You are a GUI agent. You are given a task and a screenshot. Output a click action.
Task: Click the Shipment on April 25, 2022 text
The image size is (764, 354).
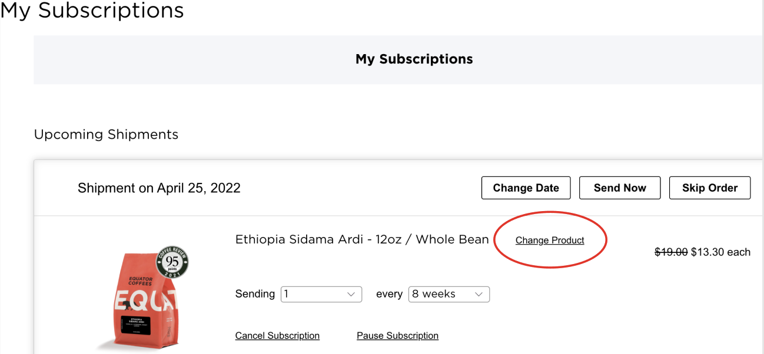tap(159, 188)
